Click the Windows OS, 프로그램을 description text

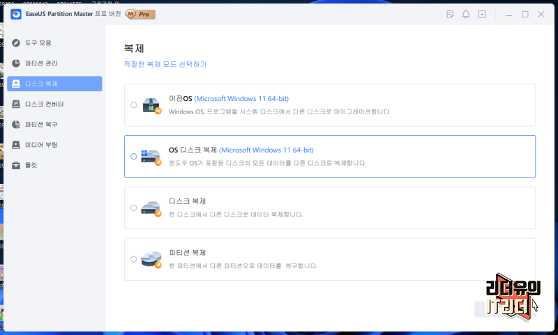[278, 112]
